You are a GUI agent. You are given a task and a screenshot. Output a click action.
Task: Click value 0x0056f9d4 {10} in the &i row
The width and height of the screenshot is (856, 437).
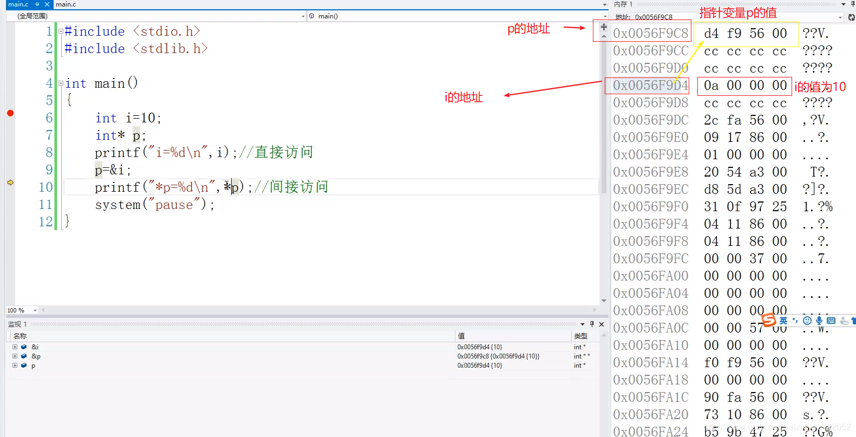[x=480, y=347]
